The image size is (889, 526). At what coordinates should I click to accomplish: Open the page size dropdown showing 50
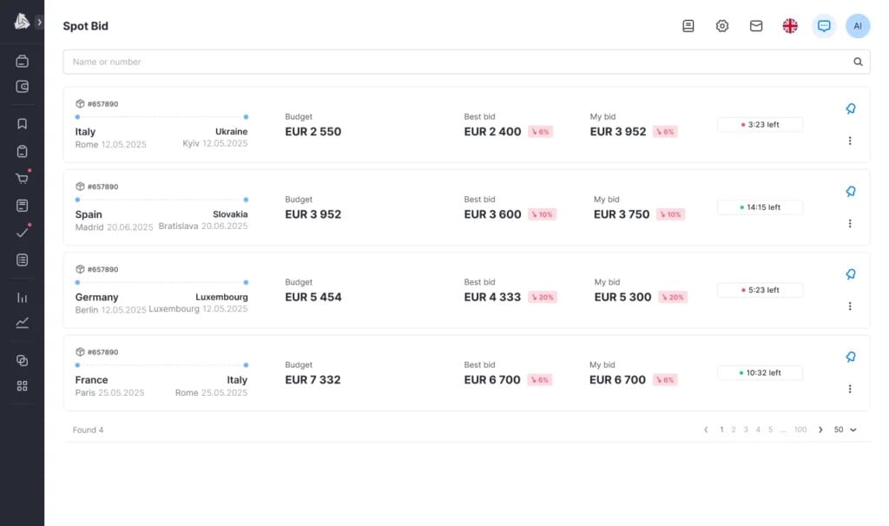click(x=845, y=430)
